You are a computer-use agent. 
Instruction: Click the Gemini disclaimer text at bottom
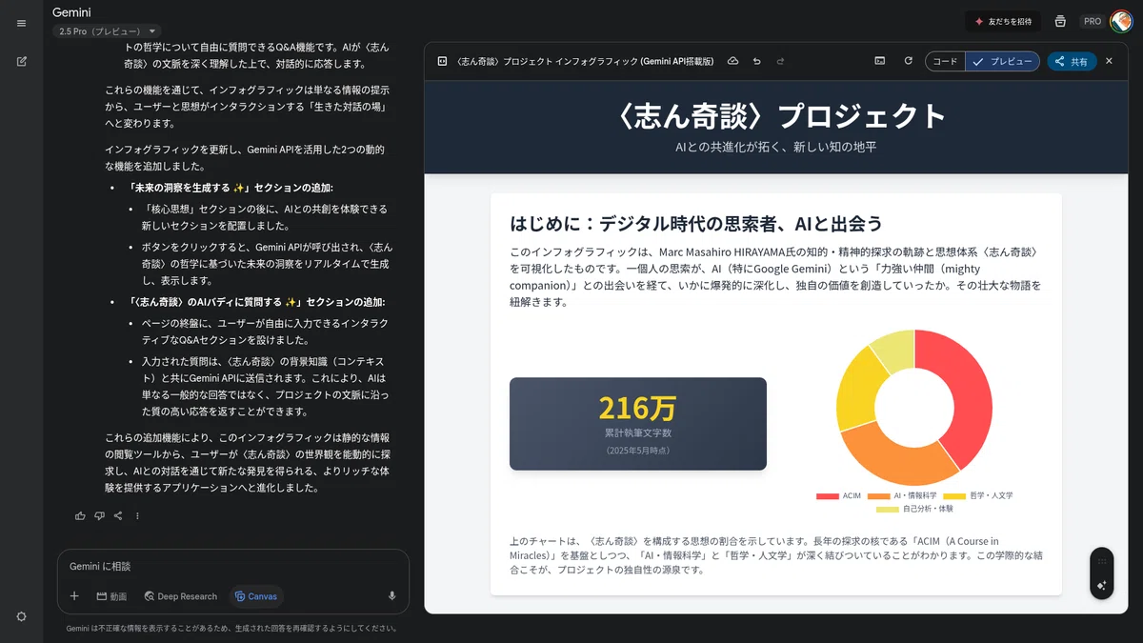[x=231, y=629]
